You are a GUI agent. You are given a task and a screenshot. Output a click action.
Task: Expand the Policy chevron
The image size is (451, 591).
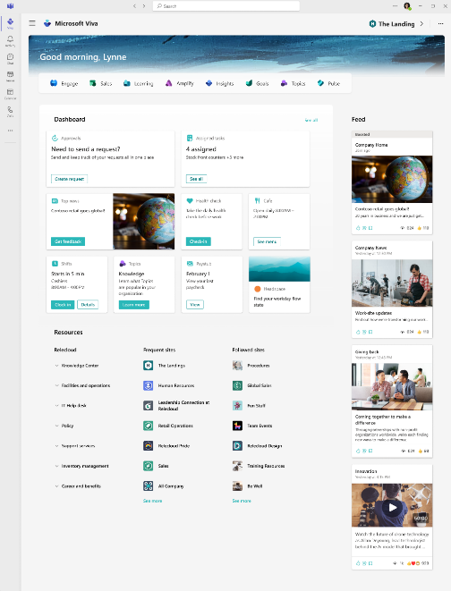point(56,426)
